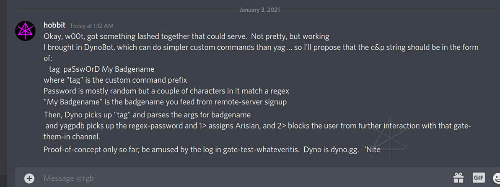Click the plus attach file button

29,178
